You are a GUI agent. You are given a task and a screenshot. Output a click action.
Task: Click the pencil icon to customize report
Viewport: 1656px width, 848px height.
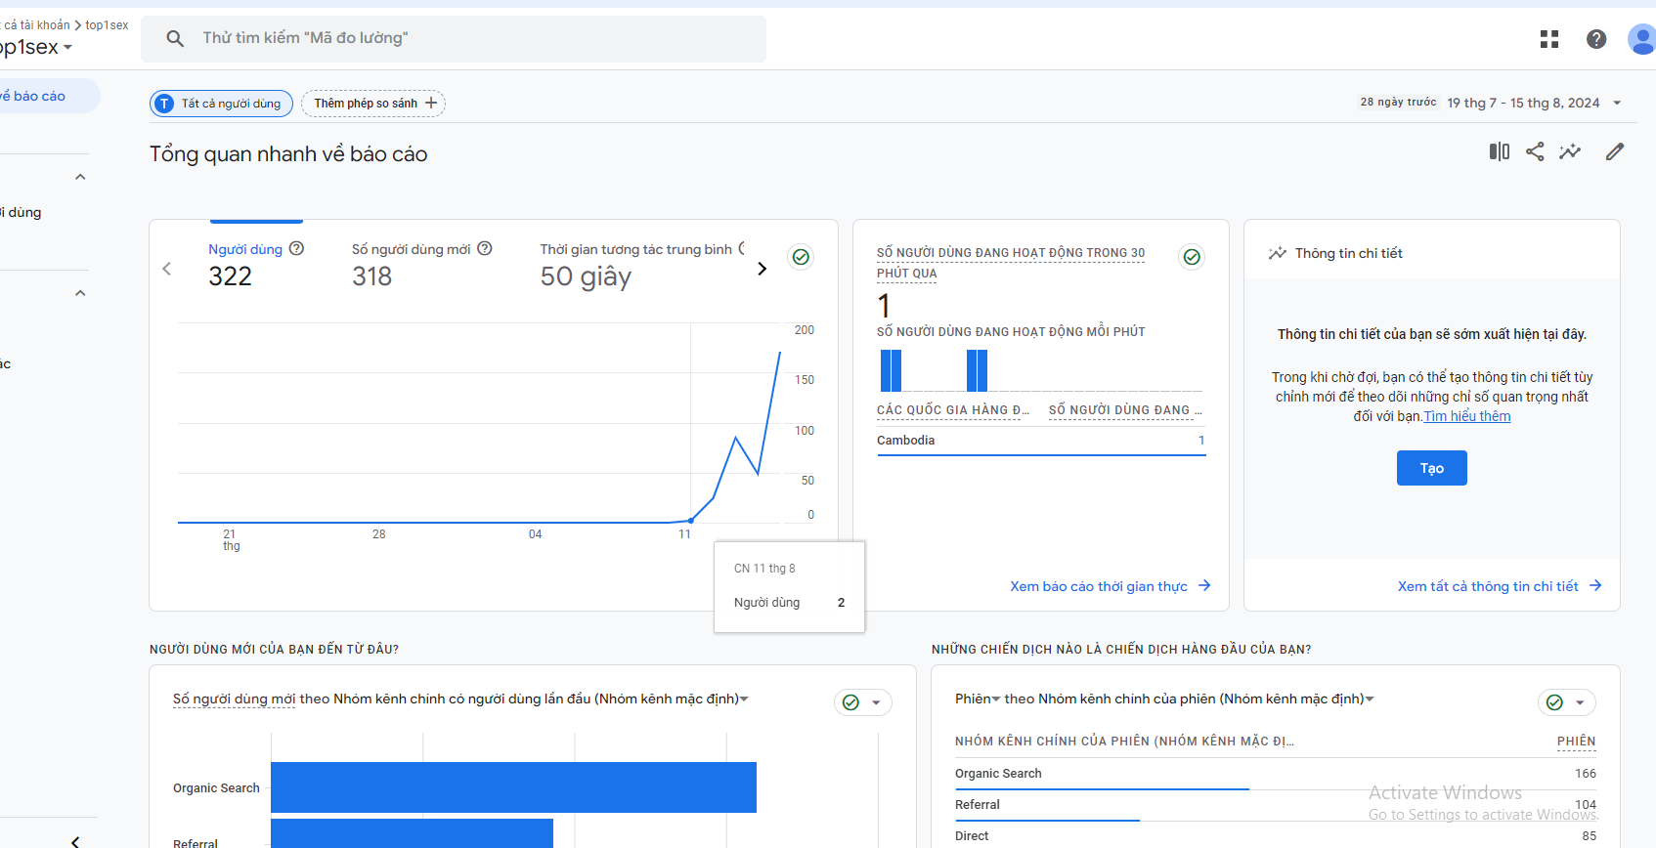(1614, 151)
